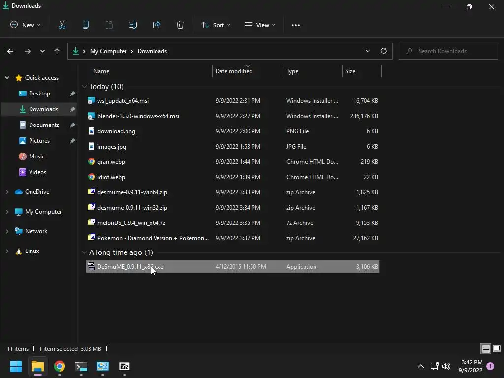504x378 pixels.
Task: Select blender-3.3.0-windows-x64.msi file
Action: 233,116
